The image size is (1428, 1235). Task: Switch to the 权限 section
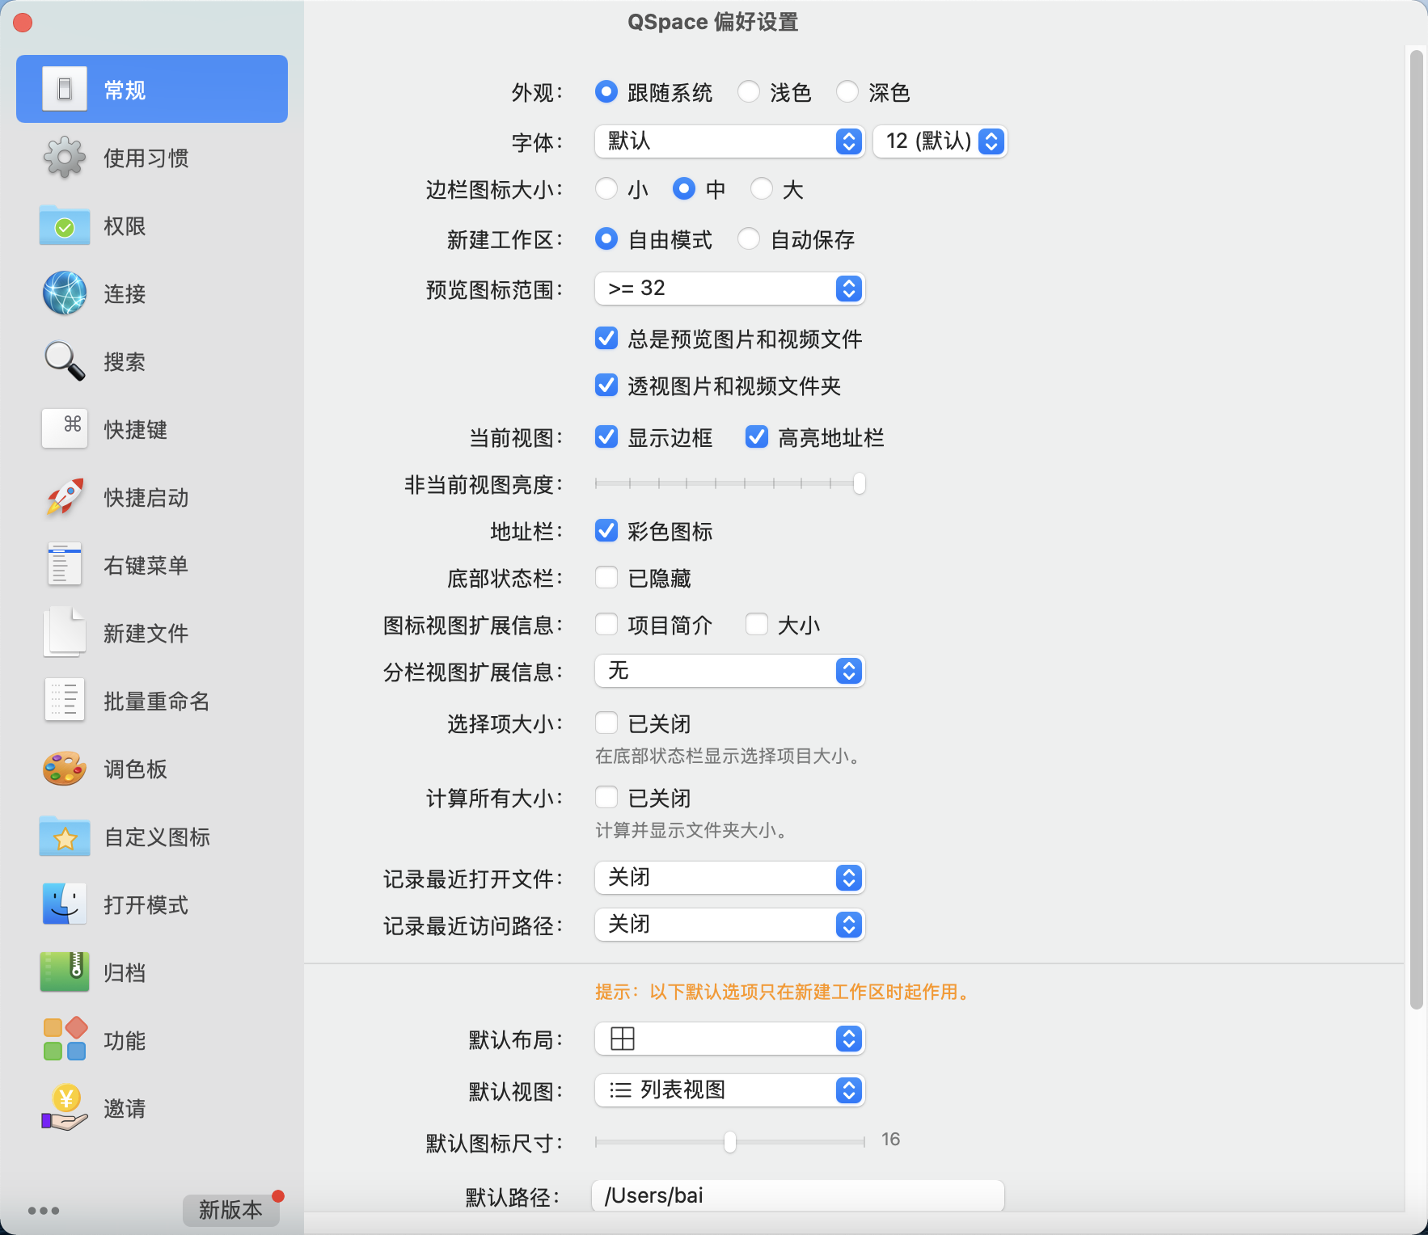pos(152,225)
